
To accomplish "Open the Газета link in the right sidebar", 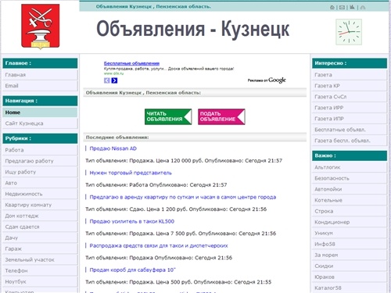I will coord(350,75).
